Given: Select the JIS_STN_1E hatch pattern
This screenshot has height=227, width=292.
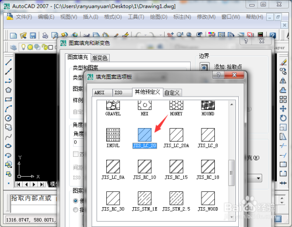Looking at the screenshot, I should click(x=145, y=201).
